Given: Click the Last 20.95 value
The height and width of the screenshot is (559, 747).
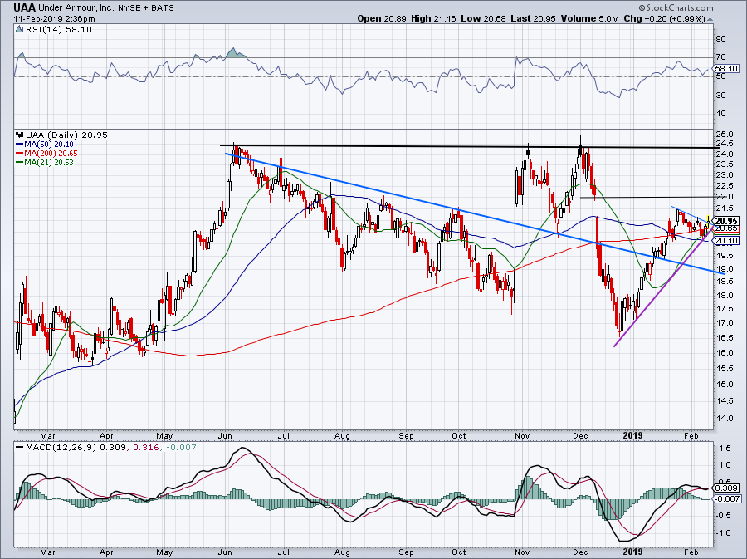Looking at the screenshot, I should [534, 18].
